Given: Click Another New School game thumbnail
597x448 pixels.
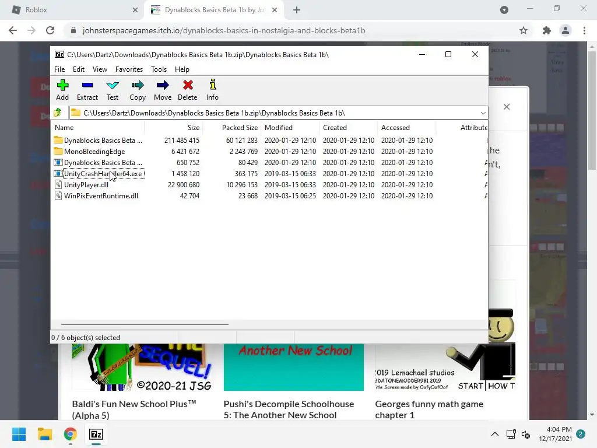Looking at the screenshot, I should tap(294, 367).
